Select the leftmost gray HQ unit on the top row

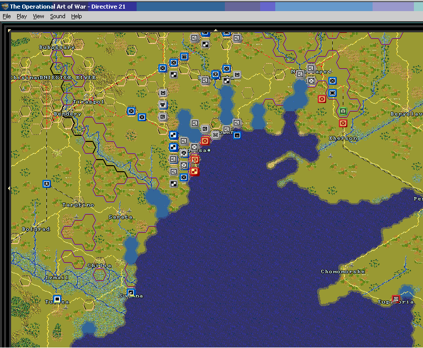tap(194, 38)
